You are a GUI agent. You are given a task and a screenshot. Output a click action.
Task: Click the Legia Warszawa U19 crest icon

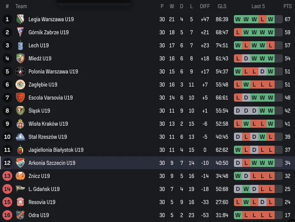[x=20, y=19]
